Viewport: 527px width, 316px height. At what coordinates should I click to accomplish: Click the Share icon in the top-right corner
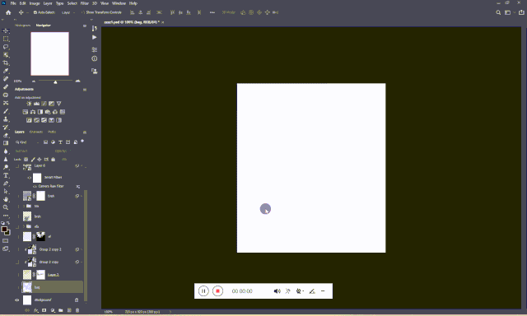click(521, 12)
